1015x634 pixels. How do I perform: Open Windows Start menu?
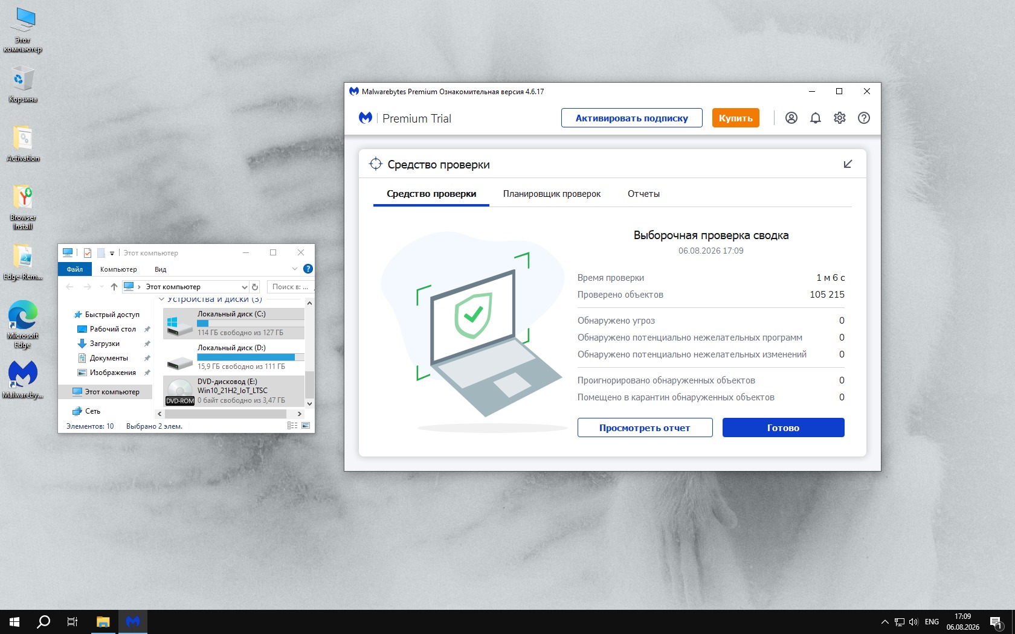tap(14, 622)
